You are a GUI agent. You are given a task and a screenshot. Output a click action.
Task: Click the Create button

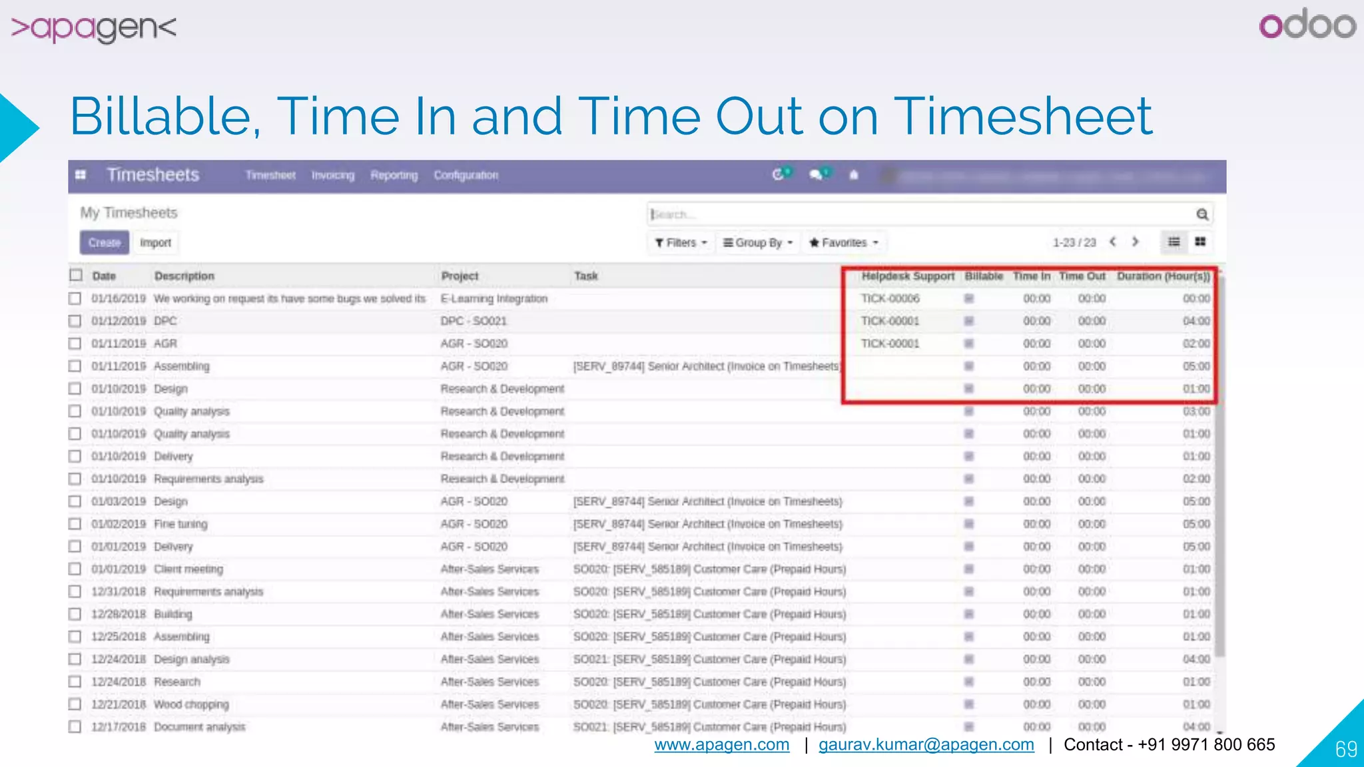105,243
